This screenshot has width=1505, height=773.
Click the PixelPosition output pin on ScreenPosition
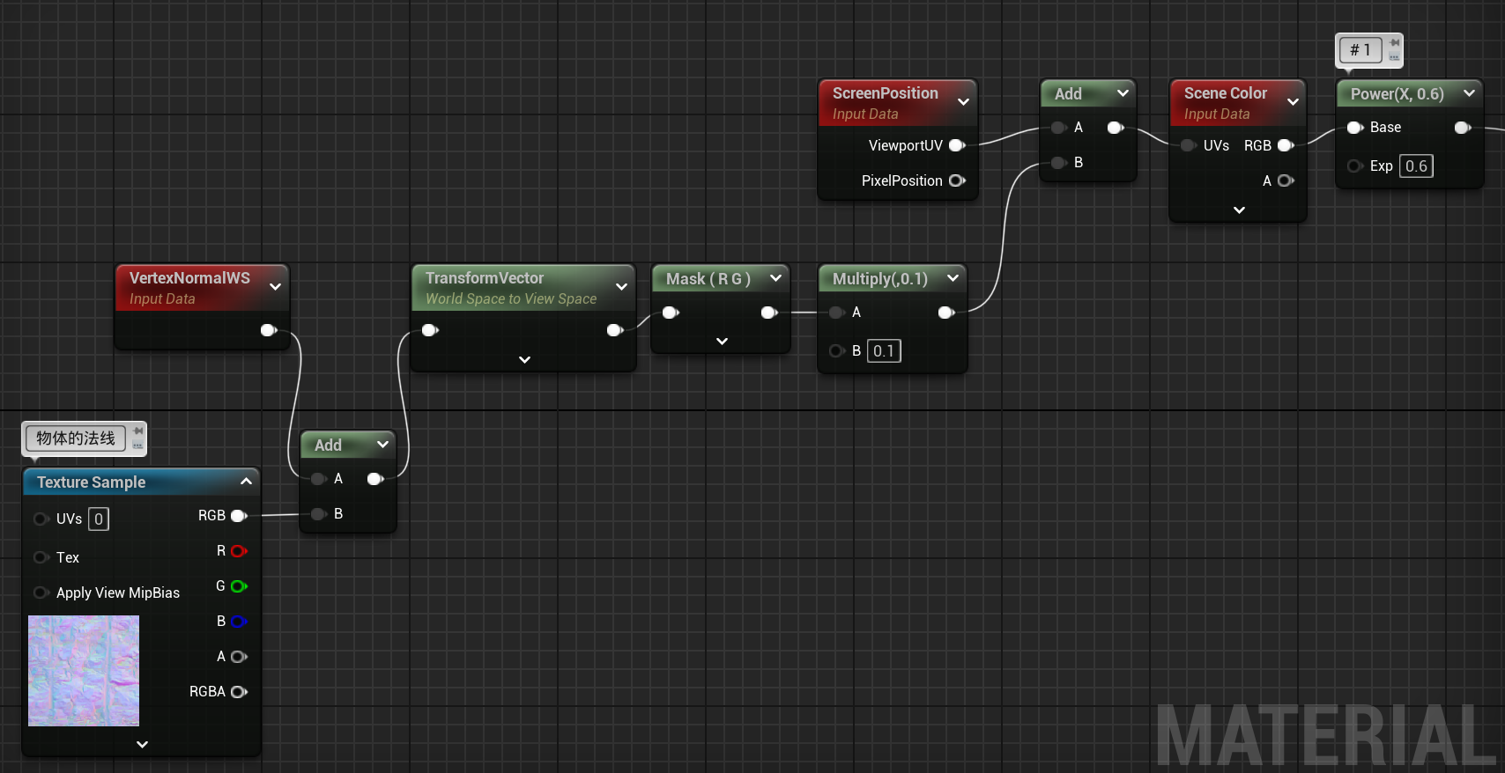coord(956,180)
